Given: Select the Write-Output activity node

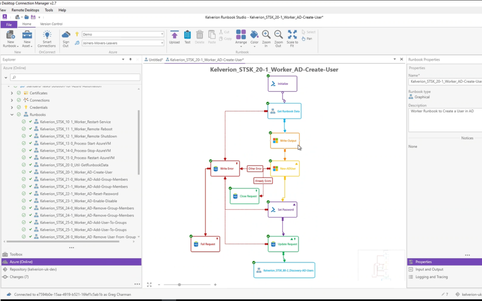Looking at the screenshot, I should (285, 140).
